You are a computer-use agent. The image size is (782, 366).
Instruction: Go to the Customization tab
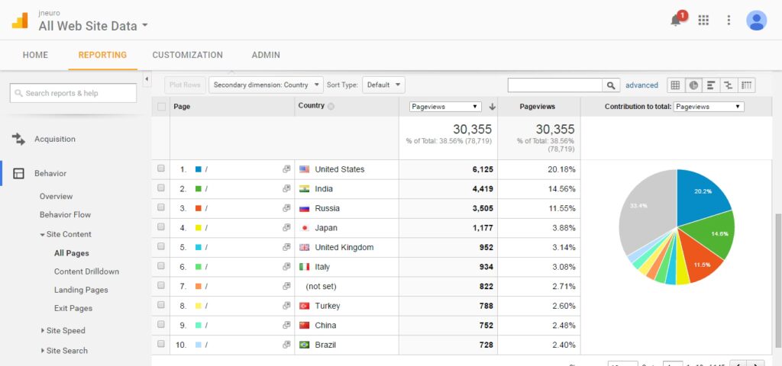[187, 55]
